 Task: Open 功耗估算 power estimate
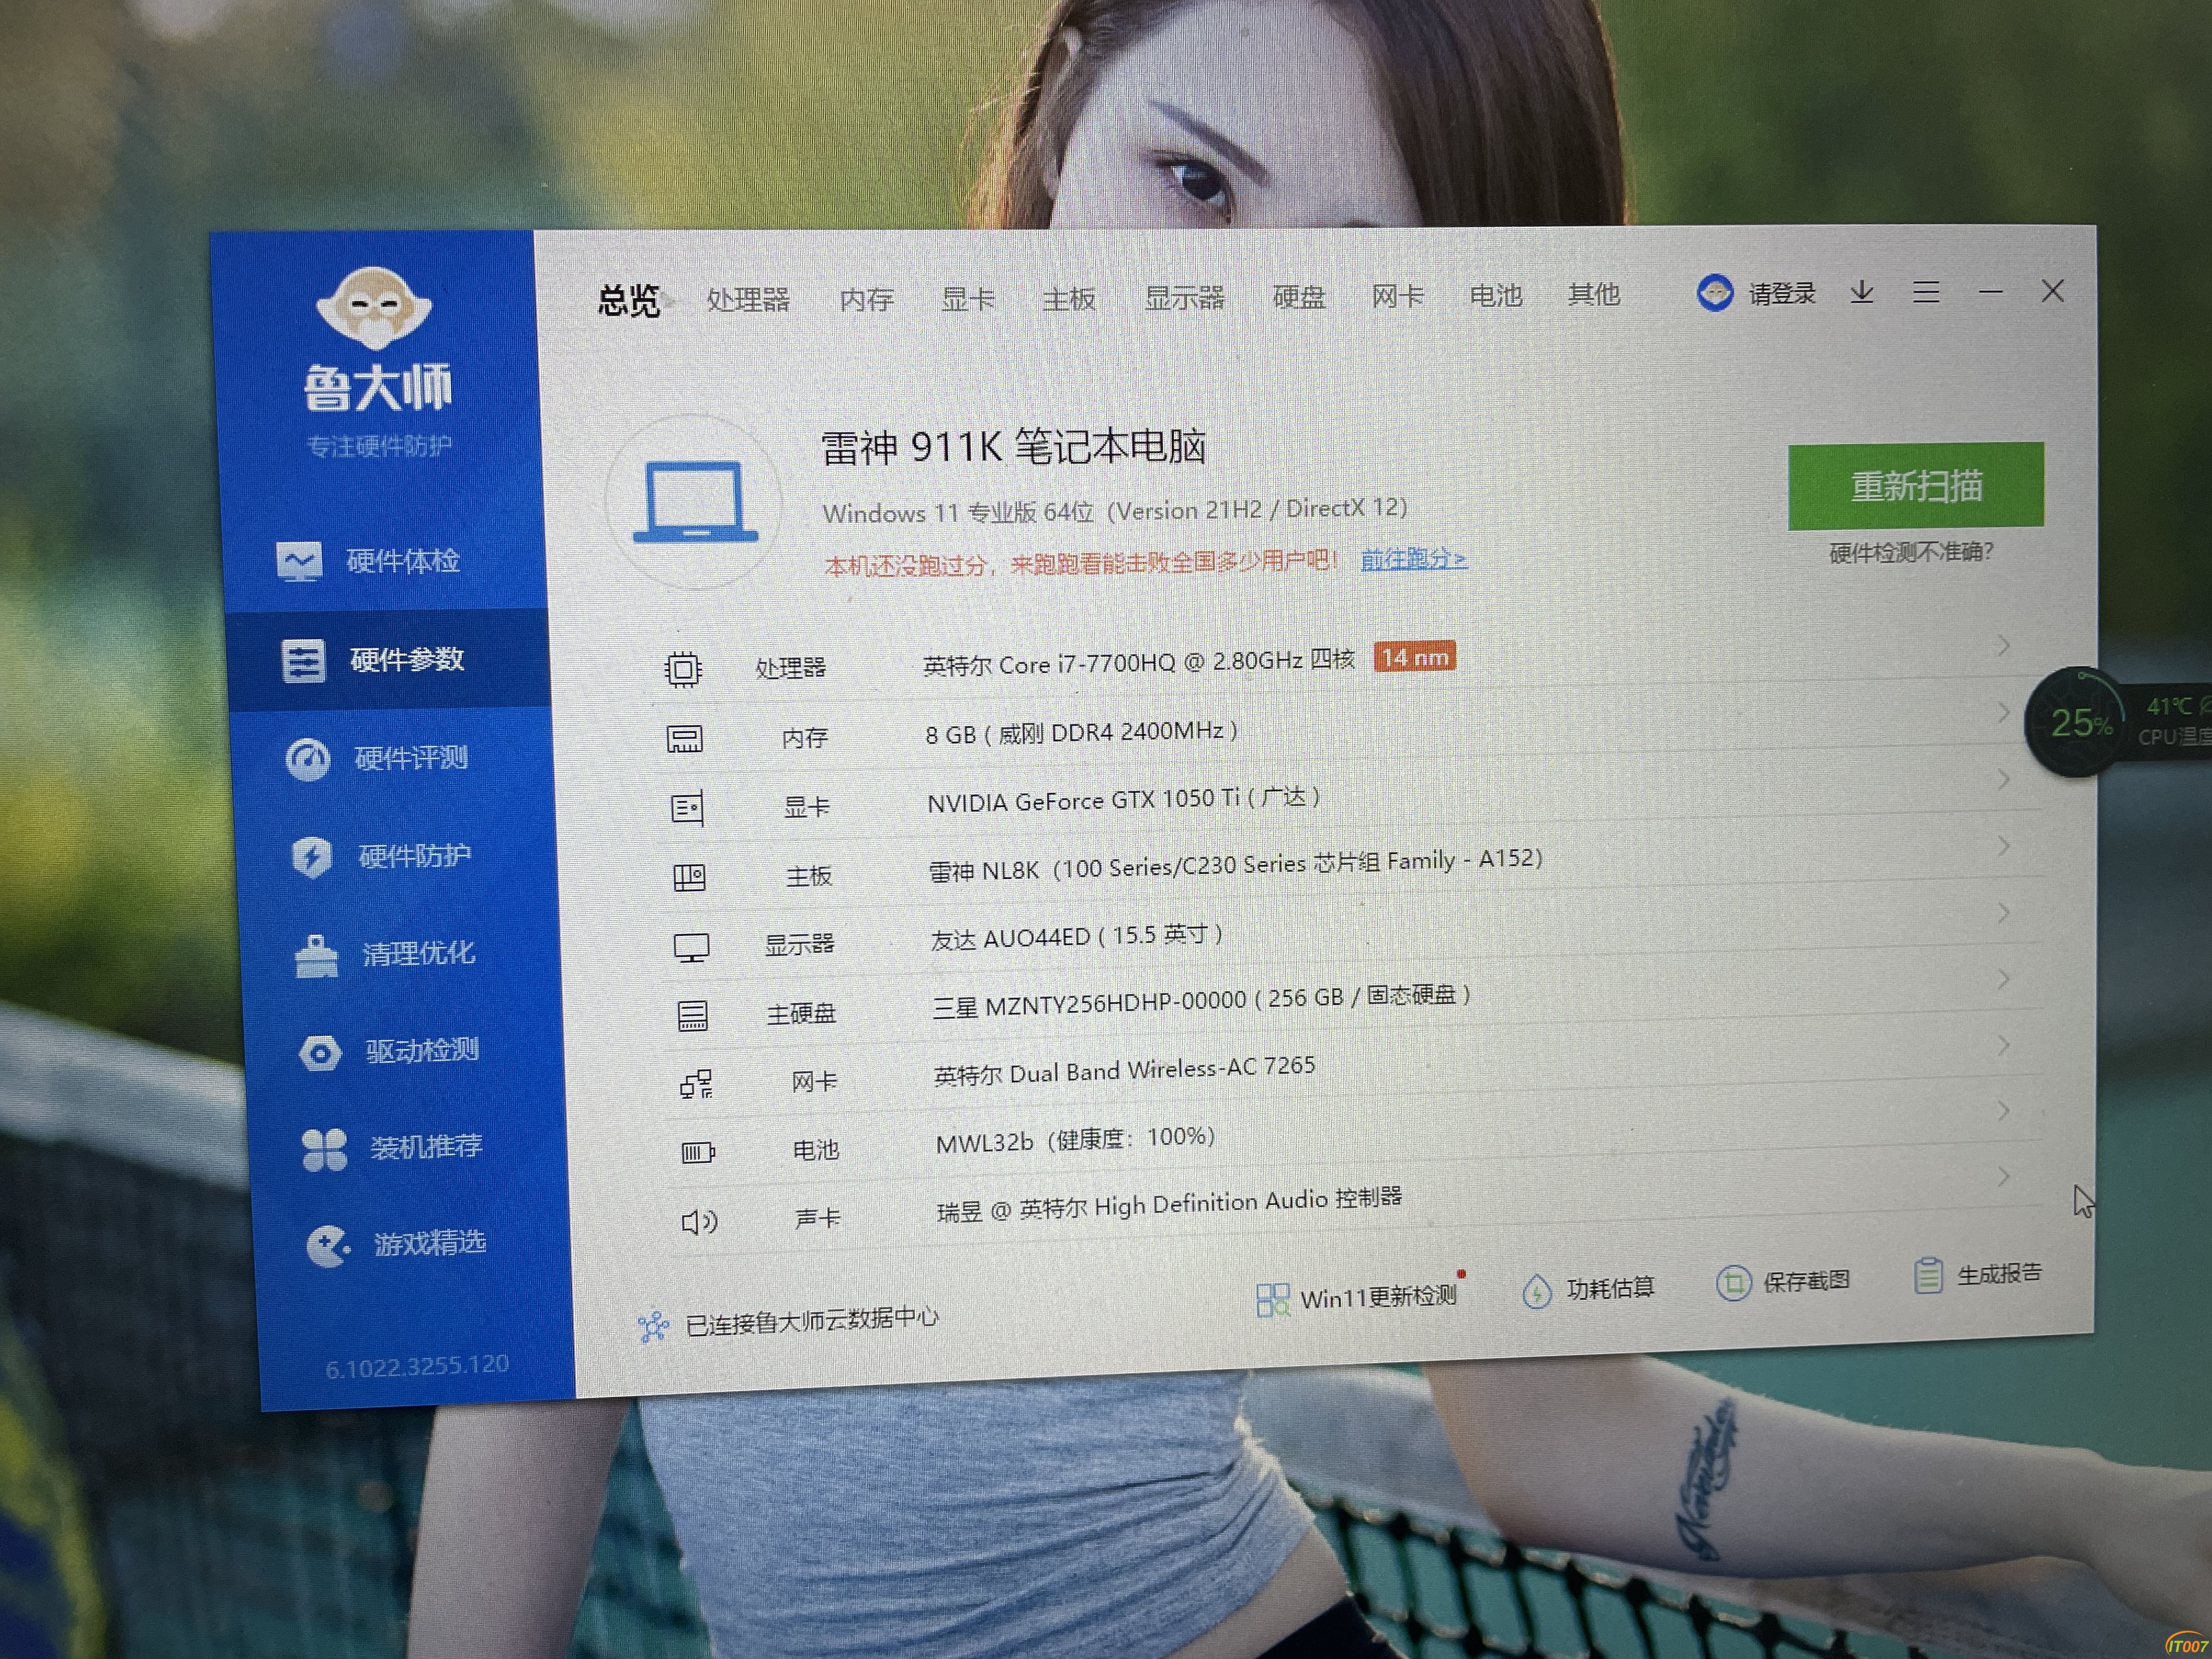(1588, 1289)
